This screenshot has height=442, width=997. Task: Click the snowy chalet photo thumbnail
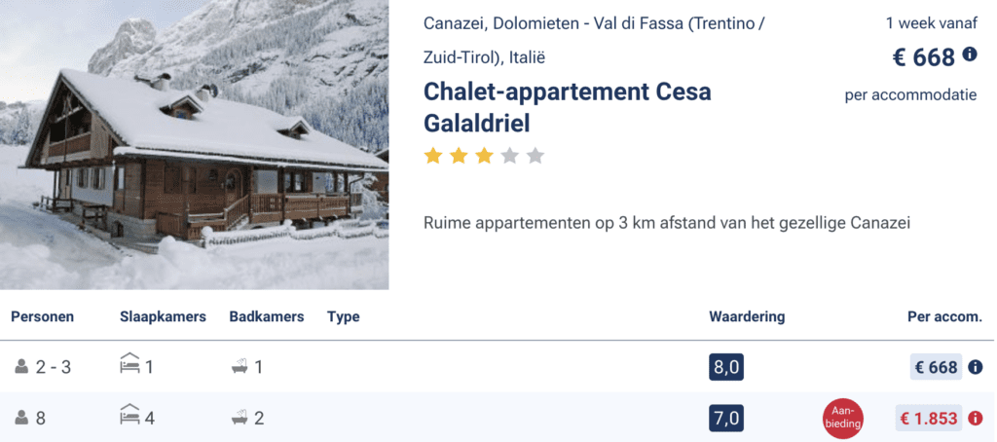(x=195, y=145)
